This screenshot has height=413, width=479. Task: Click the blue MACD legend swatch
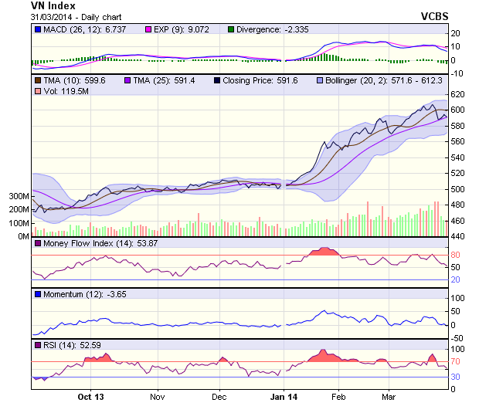pyautogui.click(x=37, y=29)
